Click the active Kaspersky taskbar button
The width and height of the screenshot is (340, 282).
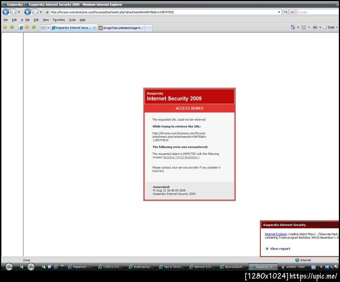coord(263,267)
